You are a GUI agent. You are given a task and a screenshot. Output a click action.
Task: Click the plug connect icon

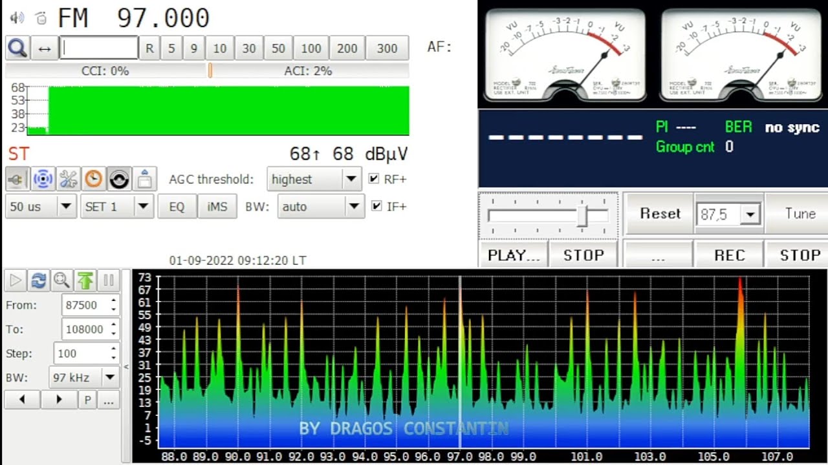pyautogui.click(x=17, y=179)
